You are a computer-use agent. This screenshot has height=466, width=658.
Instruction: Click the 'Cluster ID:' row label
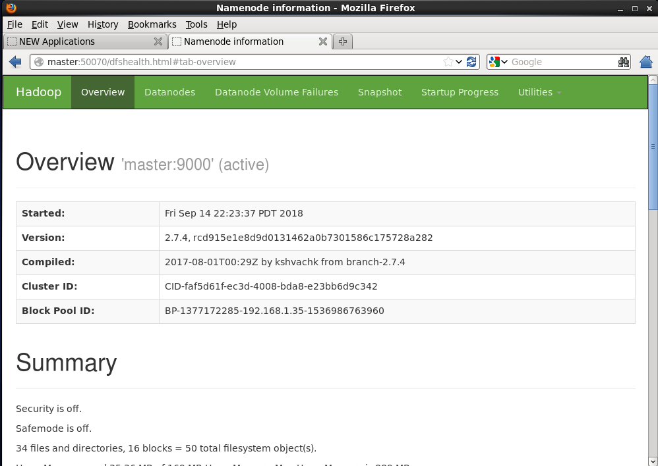coord(49,286)
